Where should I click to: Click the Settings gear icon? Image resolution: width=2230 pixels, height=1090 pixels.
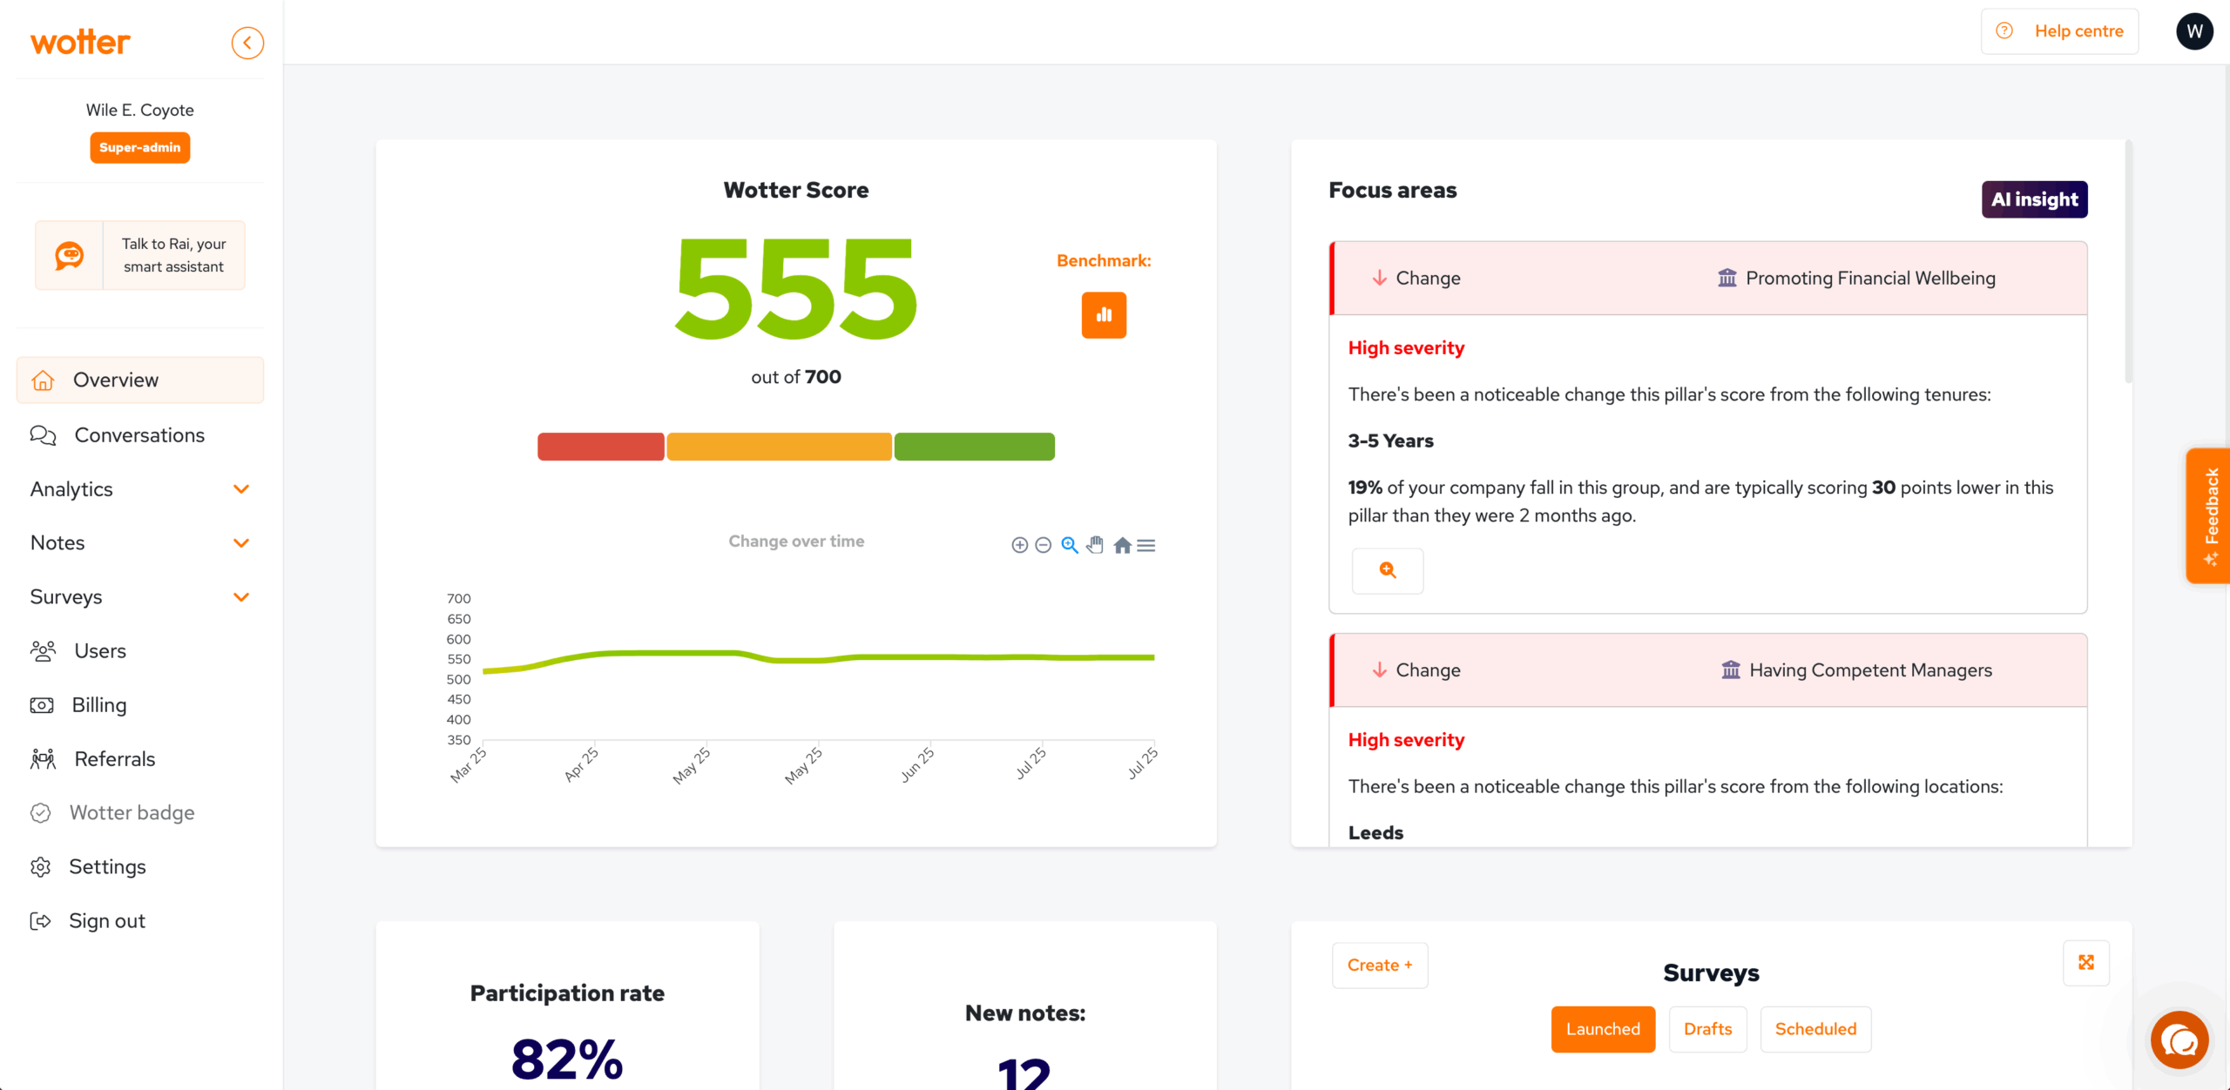point(40,867)
